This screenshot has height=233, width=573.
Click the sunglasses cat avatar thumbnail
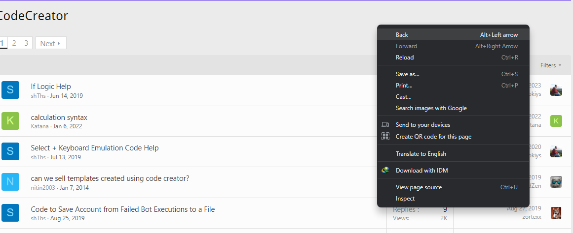(556, 182)
